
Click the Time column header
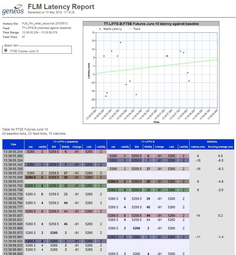(13, 144)
